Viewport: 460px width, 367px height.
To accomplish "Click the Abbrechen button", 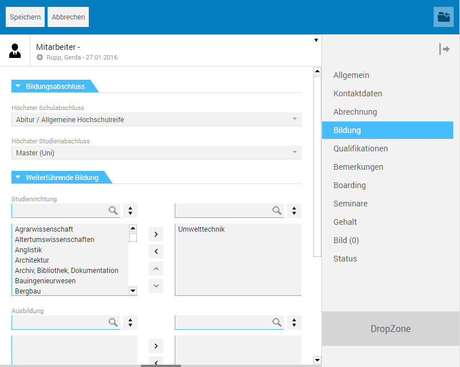I will pos(68,17).
